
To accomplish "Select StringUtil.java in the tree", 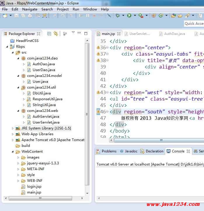I will [44, 105].
